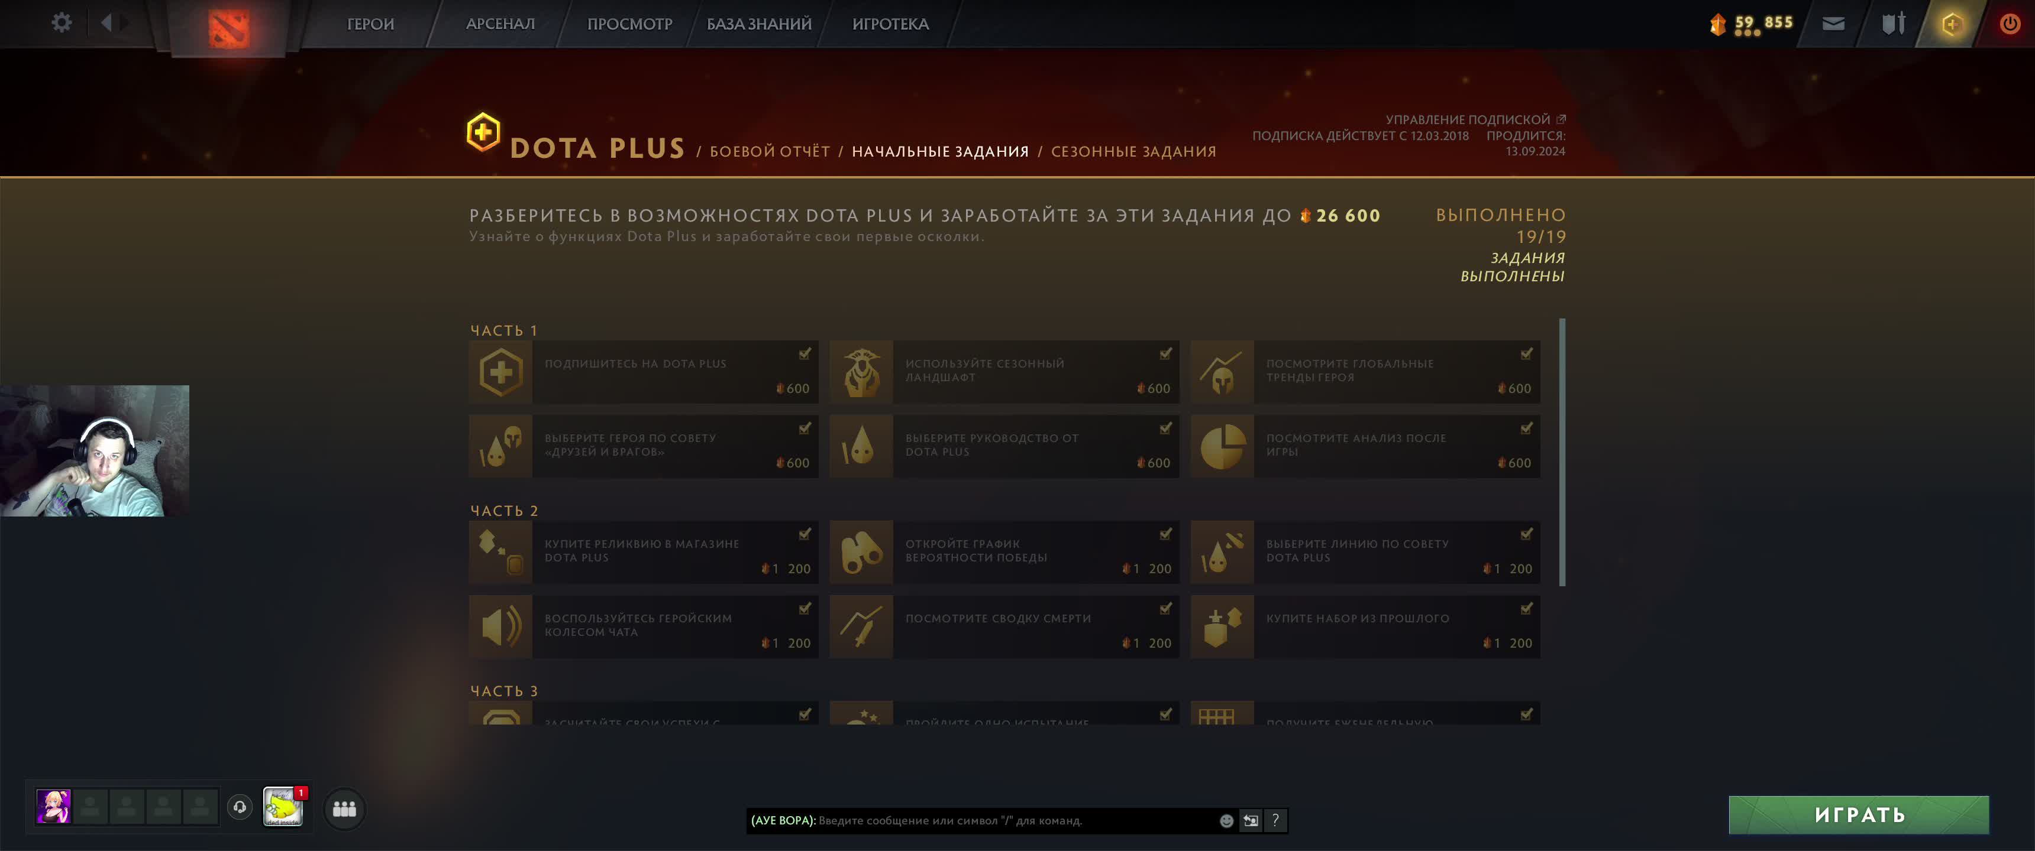Click the Dota 2 logo home icon
Screen dimensions: 2035x851
[229, 26]
